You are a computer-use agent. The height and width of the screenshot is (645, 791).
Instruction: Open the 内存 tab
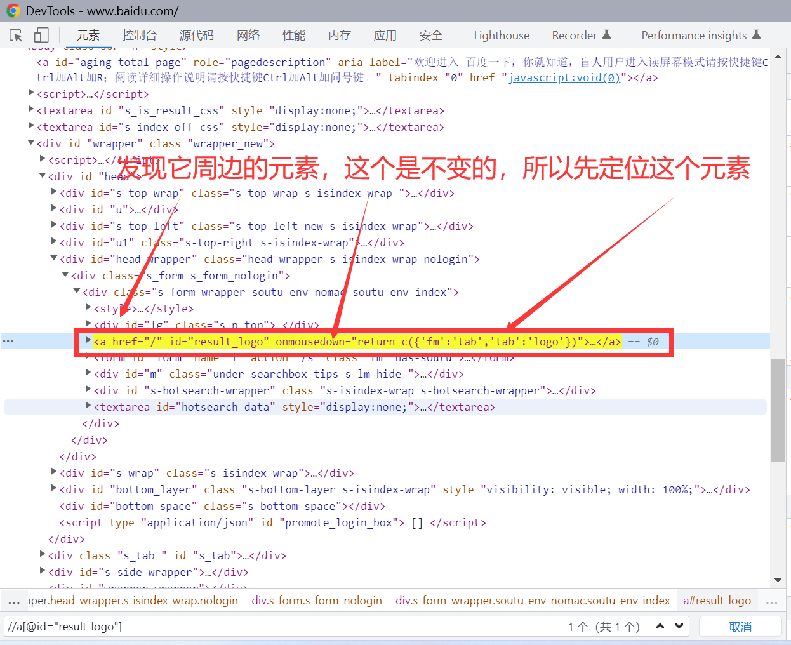pos(340,36)
